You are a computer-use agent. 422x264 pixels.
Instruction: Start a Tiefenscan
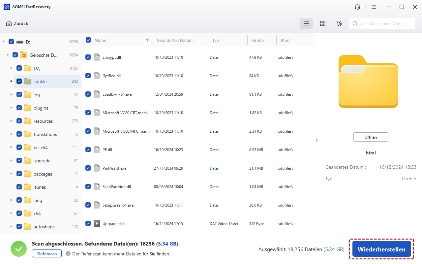coord(46,254)
